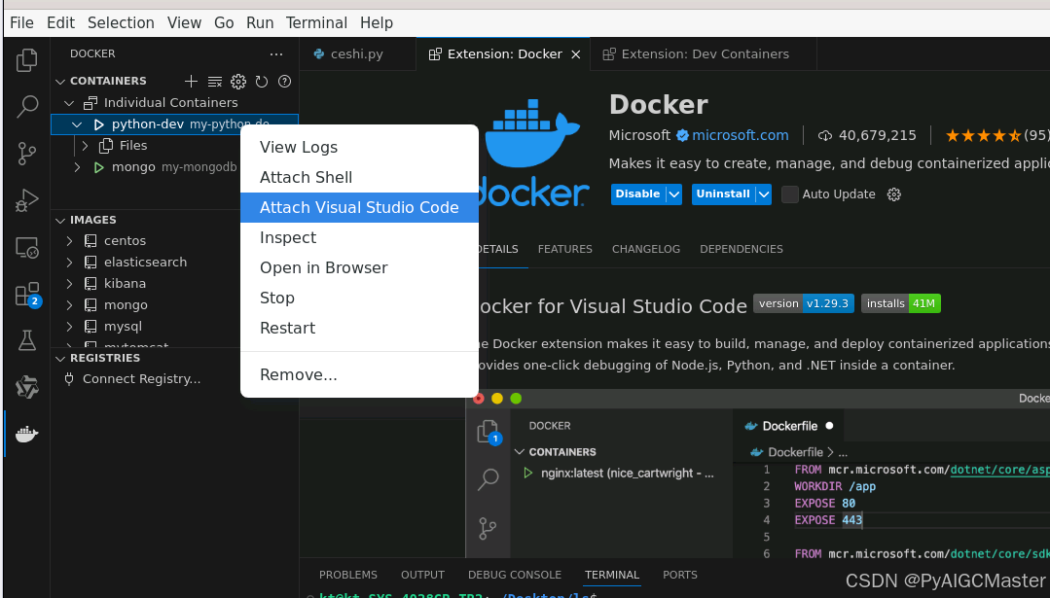Open the Disable button dropdown arrow
The height and width of the screenshot is (598, 1050).
pyautogui.click(x=673, y=194)
